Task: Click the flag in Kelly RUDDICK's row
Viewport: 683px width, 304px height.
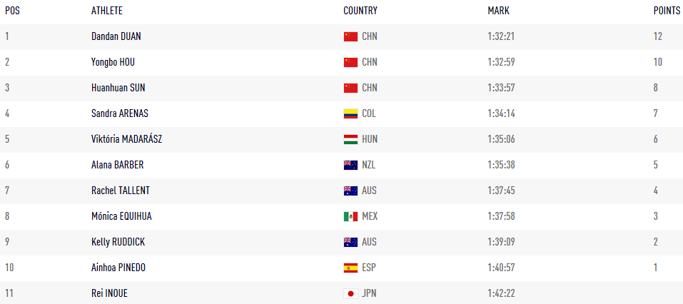Action: click(350, 242)
